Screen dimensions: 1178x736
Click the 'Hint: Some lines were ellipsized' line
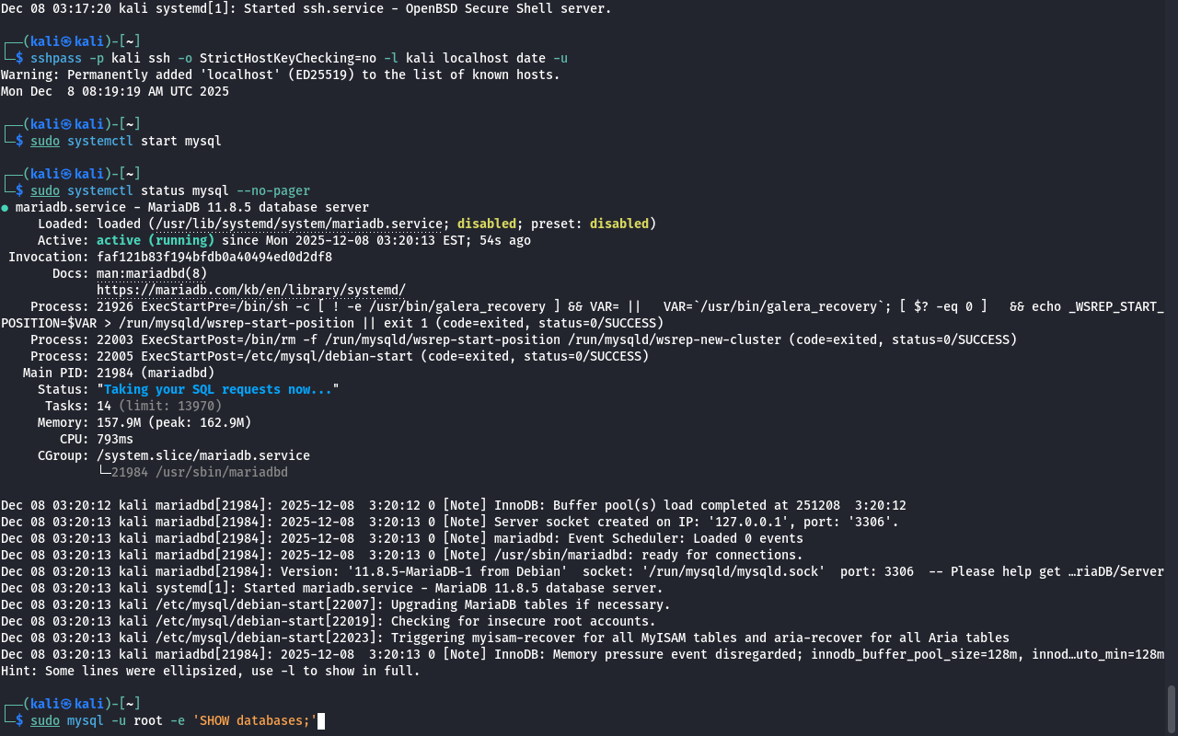click(x=210, y=671)
